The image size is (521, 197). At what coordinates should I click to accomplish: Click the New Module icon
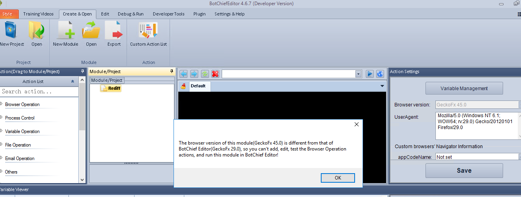coord(66,31)
